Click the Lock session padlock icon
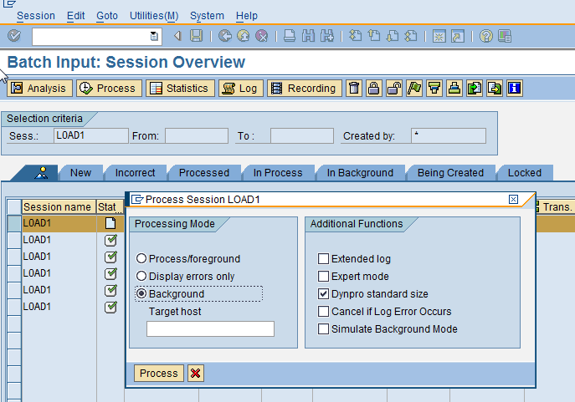Screen dimensions: 575x402 pos(373,88)
